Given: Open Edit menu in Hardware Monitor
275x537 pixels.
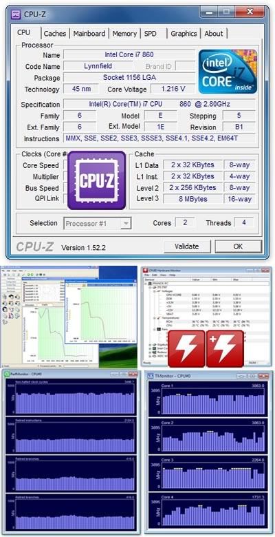Looking at the screenshot, I should [x=155, y=275].
